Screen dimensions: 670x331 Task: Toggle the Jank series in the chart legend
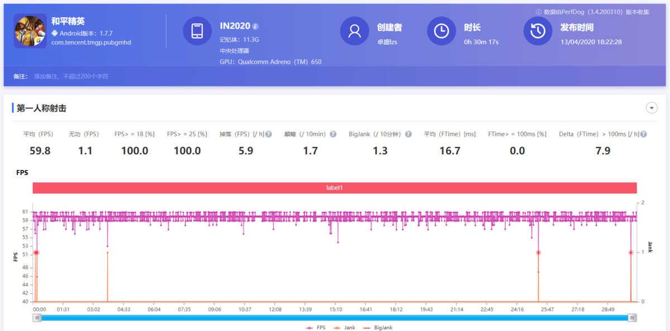click(346, 328)
